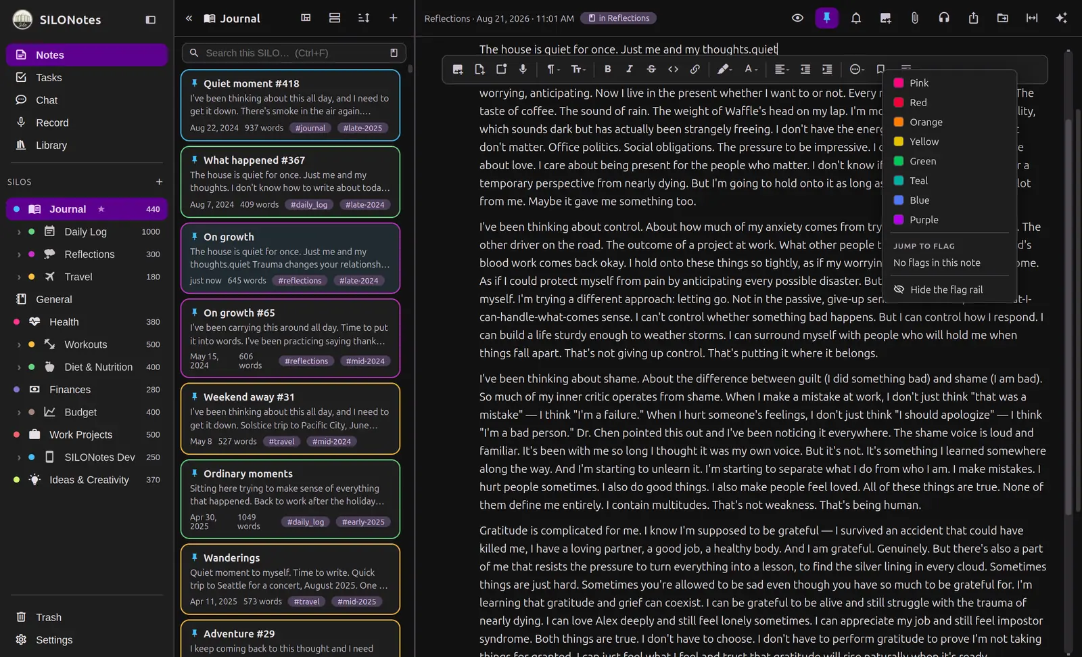Toggle strikethrough formatting
This screenshot has width=1082, height=657.
(x=651, y=69)
